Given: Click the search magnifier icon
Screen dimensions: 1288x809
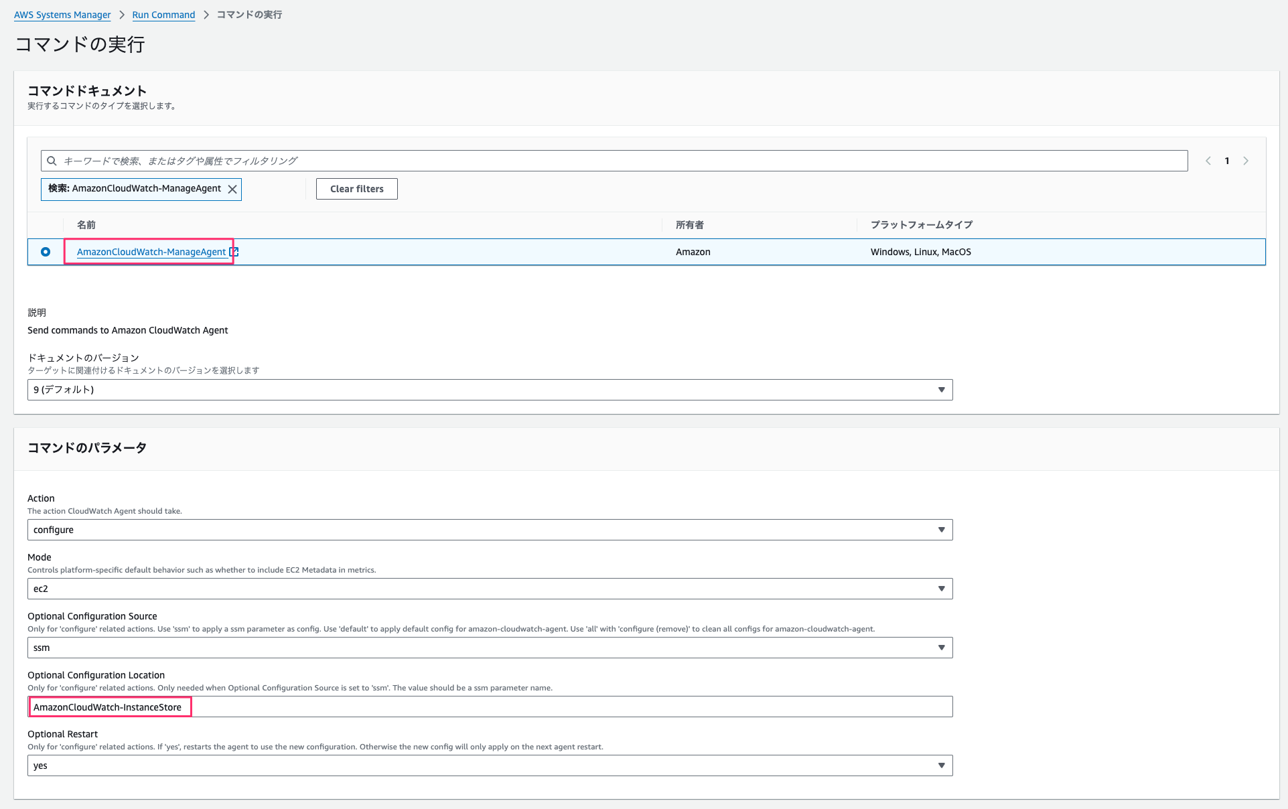Looking at the screenshot, I should [52, 161].
